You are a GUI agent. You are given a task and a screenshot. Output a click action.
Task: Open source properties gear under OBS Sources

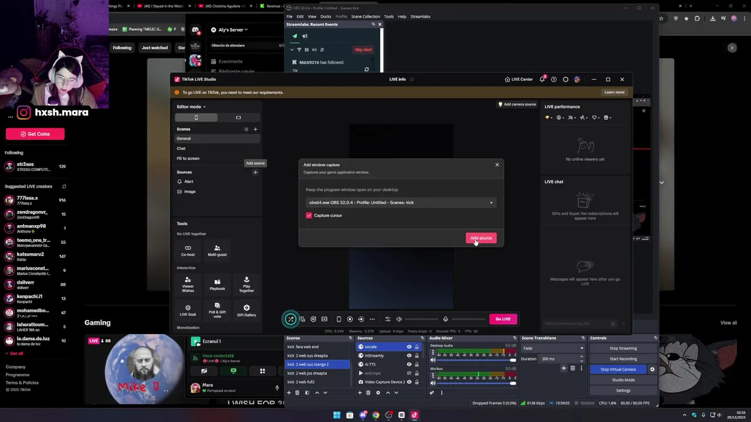point(378,393)
